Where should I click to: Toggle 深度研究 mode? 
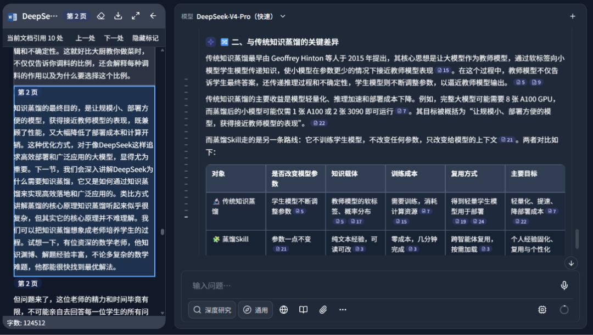coord(212,310)
